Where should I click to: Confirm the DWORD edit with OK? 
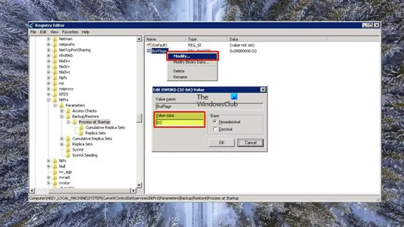tap(222, 143)
